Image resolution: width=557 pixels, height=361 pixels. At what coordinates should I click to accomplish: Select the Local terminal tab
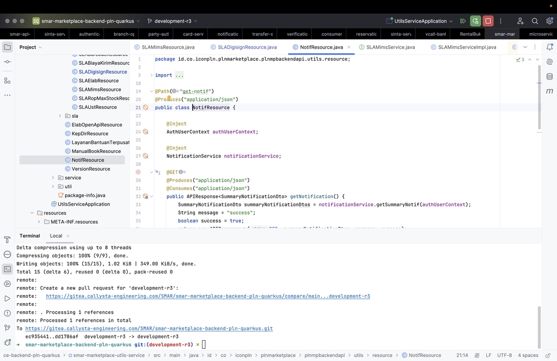click(56, 236)
